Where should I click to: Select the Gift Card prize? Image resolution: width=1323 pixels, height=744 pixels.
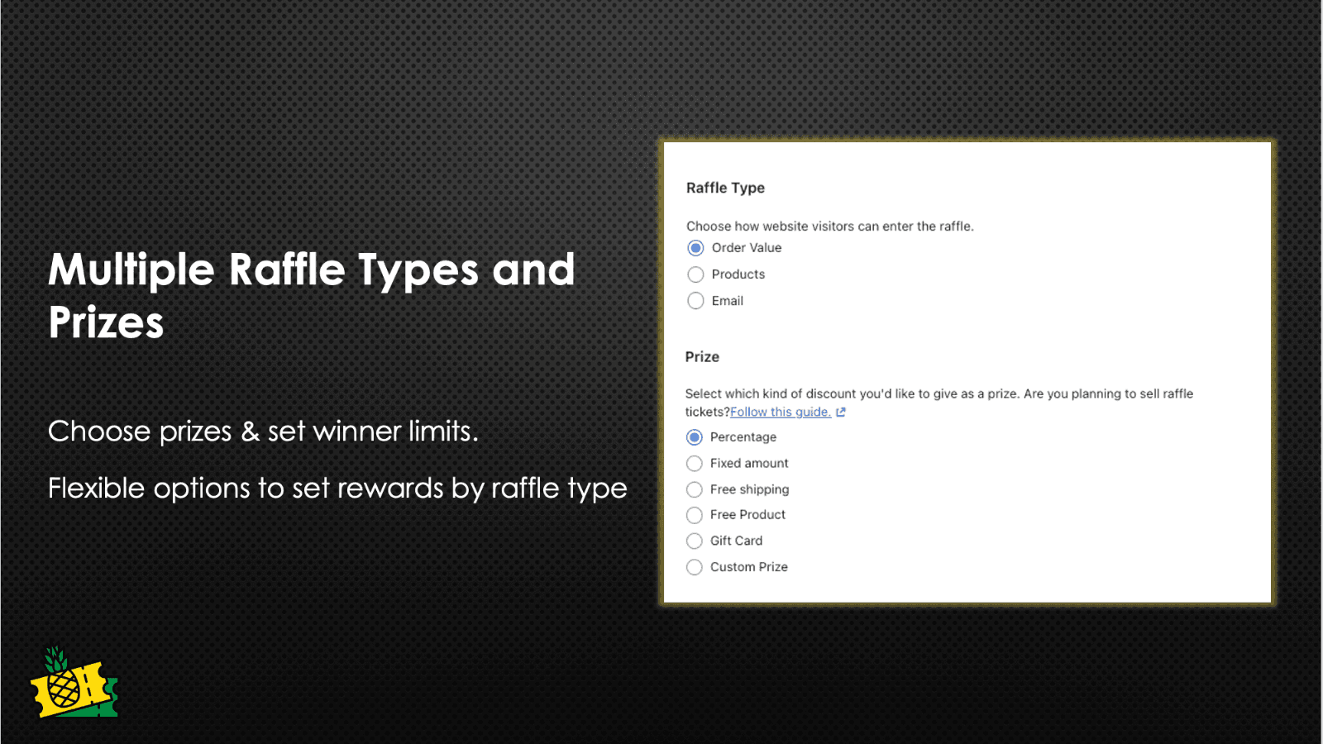coord(695,541)
